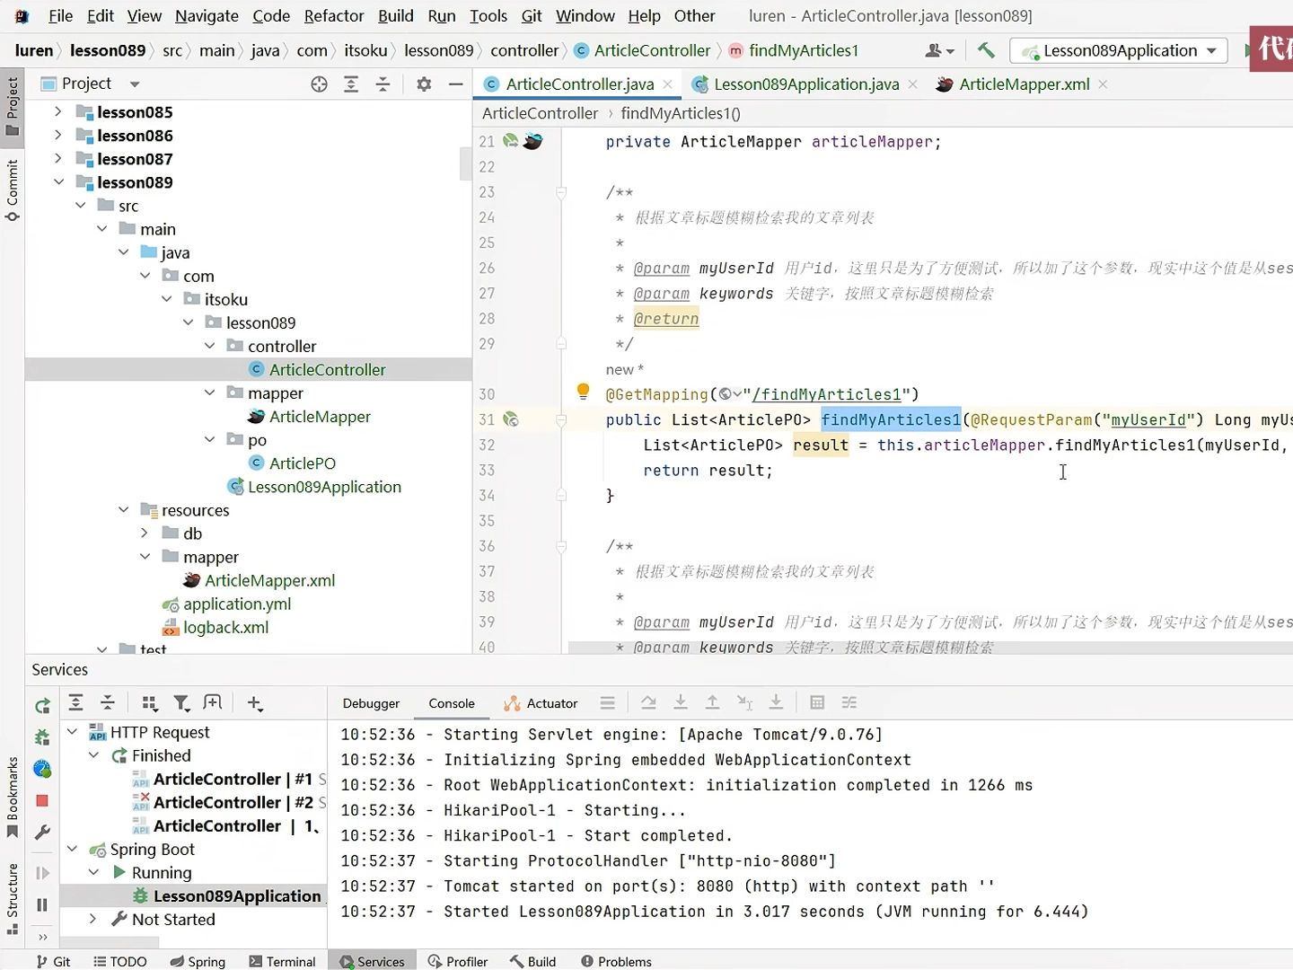Open the Services Group By option
The width and height of the screenshot is (1293, 970).
click(x=150, y=703)
